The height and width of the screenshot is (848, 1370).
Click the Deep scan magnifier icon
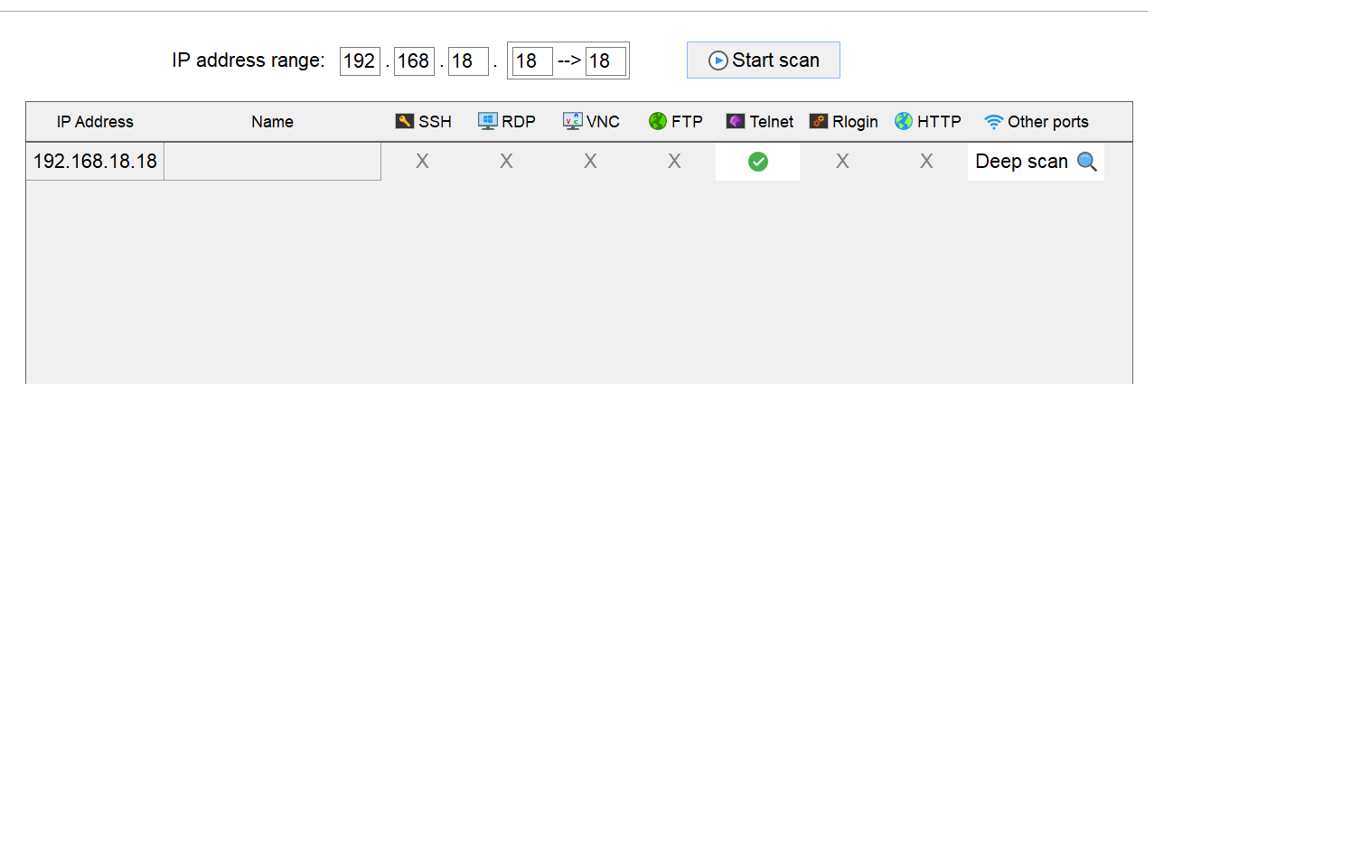[x=1087, y=162]
